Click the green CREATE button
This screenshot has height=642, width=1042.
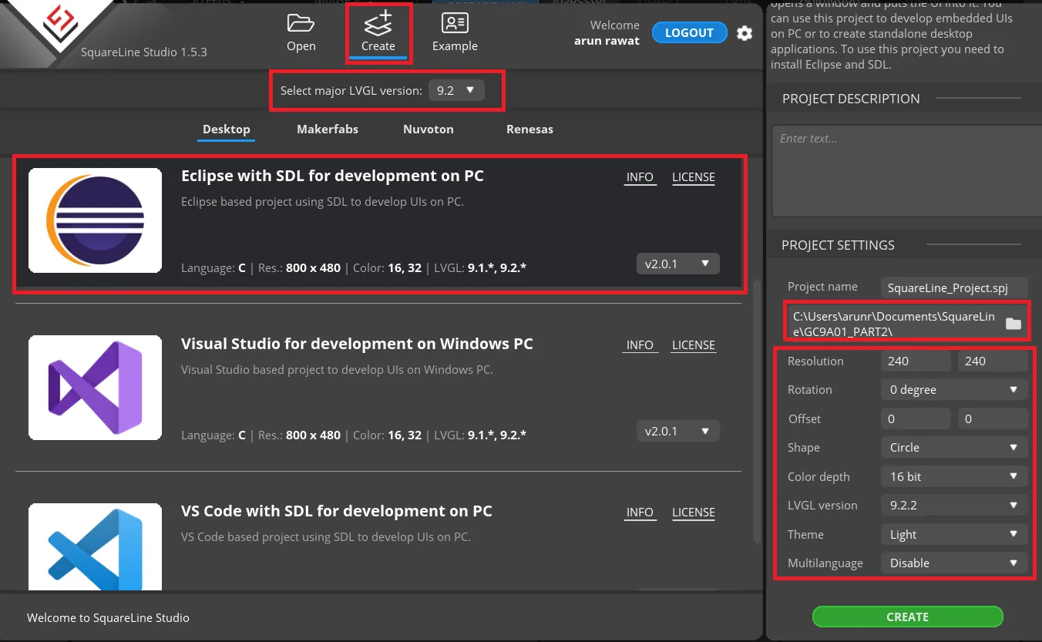pyautogui.click(x=907, y=617)
